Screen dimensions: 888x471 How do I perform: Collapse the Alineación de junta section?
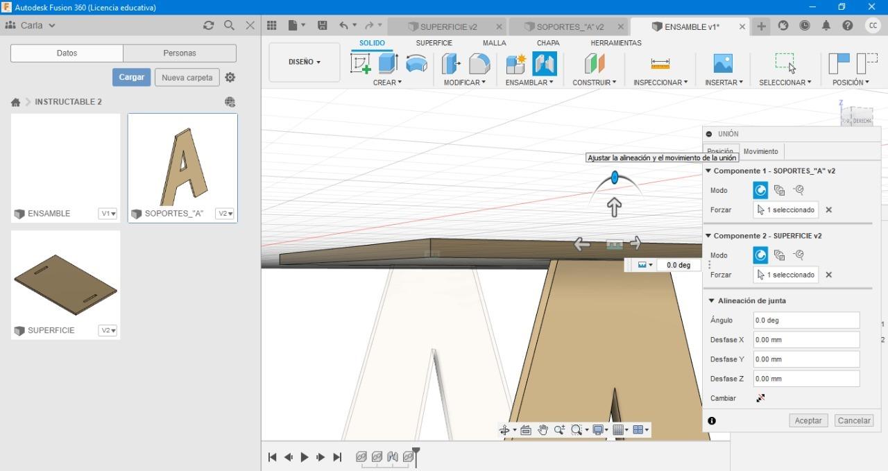[711, 301]
